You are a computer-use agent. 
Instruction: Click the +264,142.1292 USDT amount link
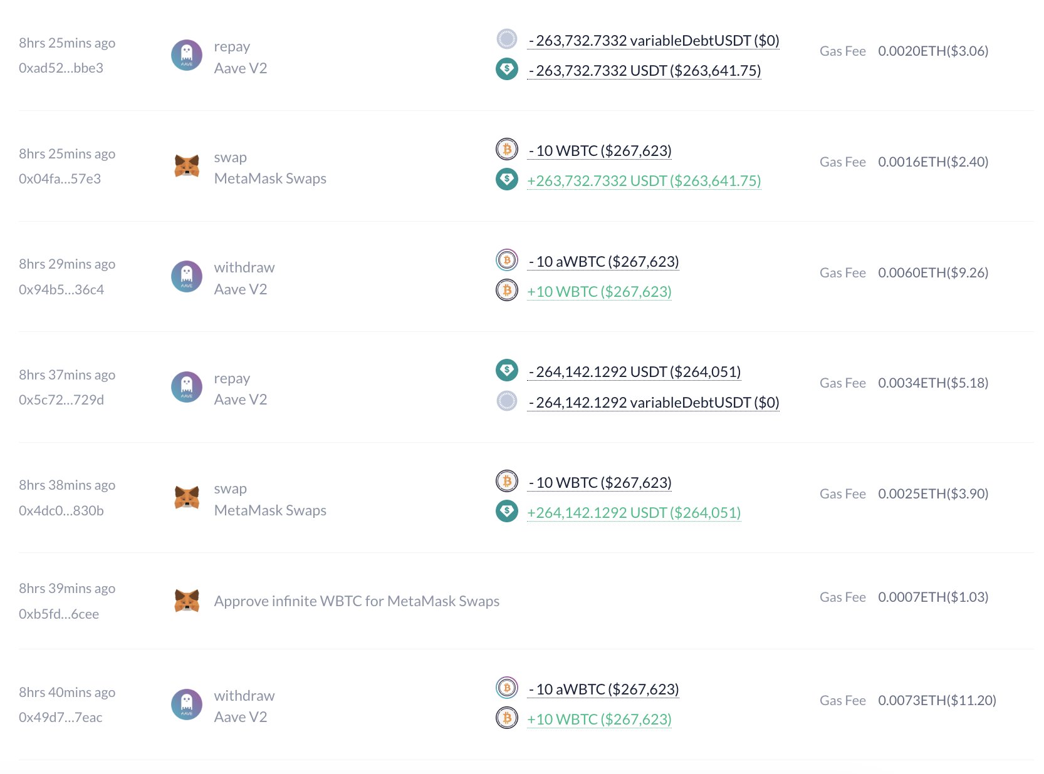pos(634,512)
